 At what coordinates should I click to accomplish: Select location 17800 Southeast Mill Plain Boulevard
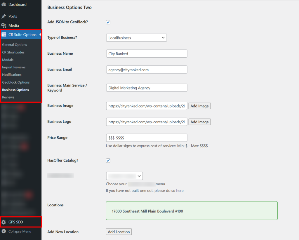pos(192,211)
